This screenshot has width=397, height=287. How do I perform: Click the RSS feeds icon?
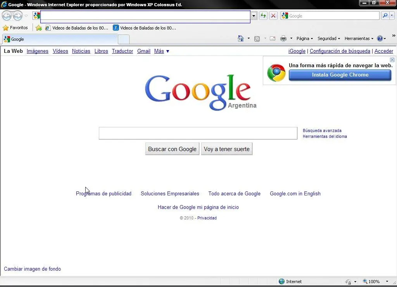click(257, 38)
